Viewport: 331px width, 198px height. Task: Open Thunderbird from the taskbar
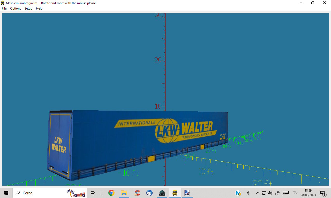(149, 193)
